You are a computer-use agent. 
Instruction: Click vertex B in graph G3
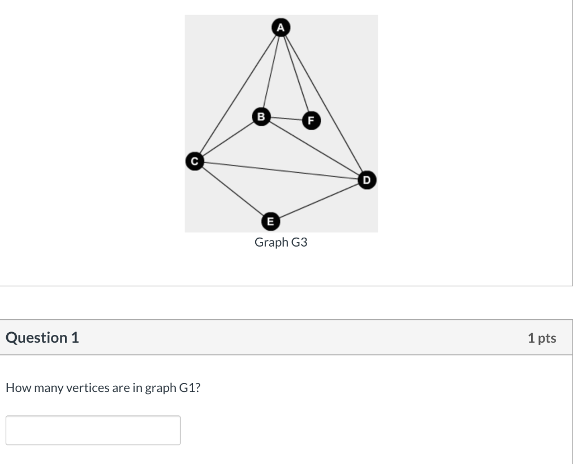coord(261,117)
